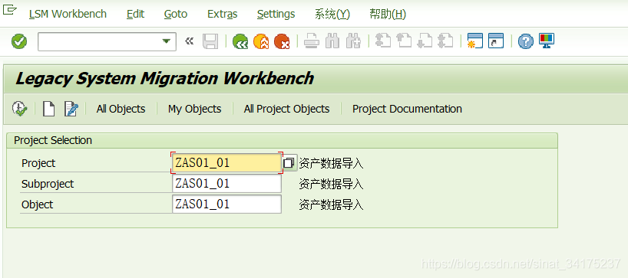Click the Project input field ZAS01_01
628x278 pixels.
226,163
